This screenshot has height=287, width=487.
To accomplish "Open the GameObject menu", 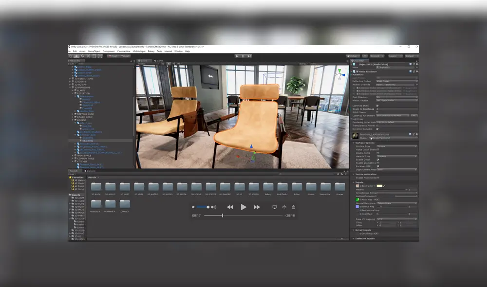I will coord(94,52).
